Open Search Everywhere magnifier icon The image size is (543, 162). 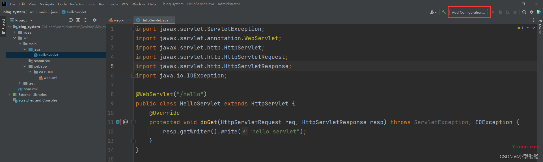(x=524, y=12)
